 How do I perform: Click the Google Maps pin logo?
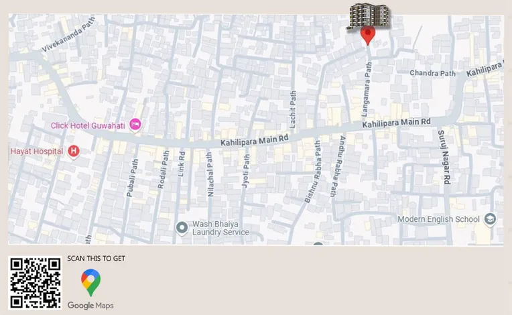[90, 282]
